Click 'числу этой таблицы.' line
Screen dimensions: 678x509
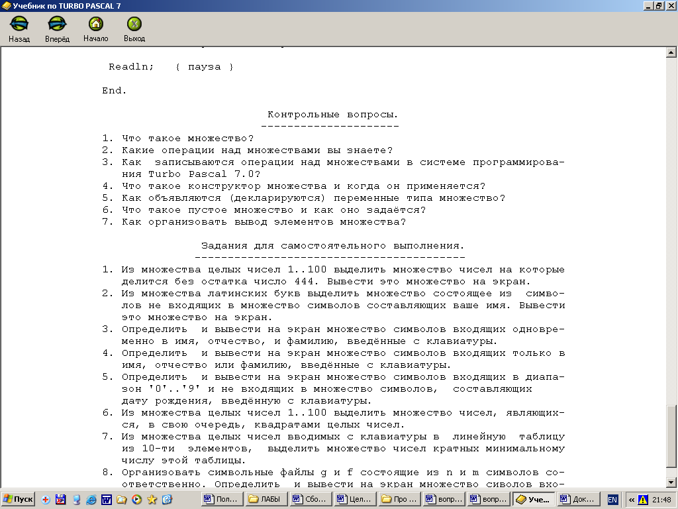tap(184, 461)
